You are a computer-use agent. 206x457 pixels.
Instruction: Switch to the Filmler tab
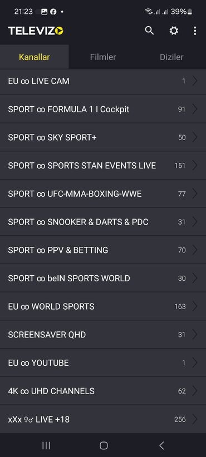[x=103, y=57]
